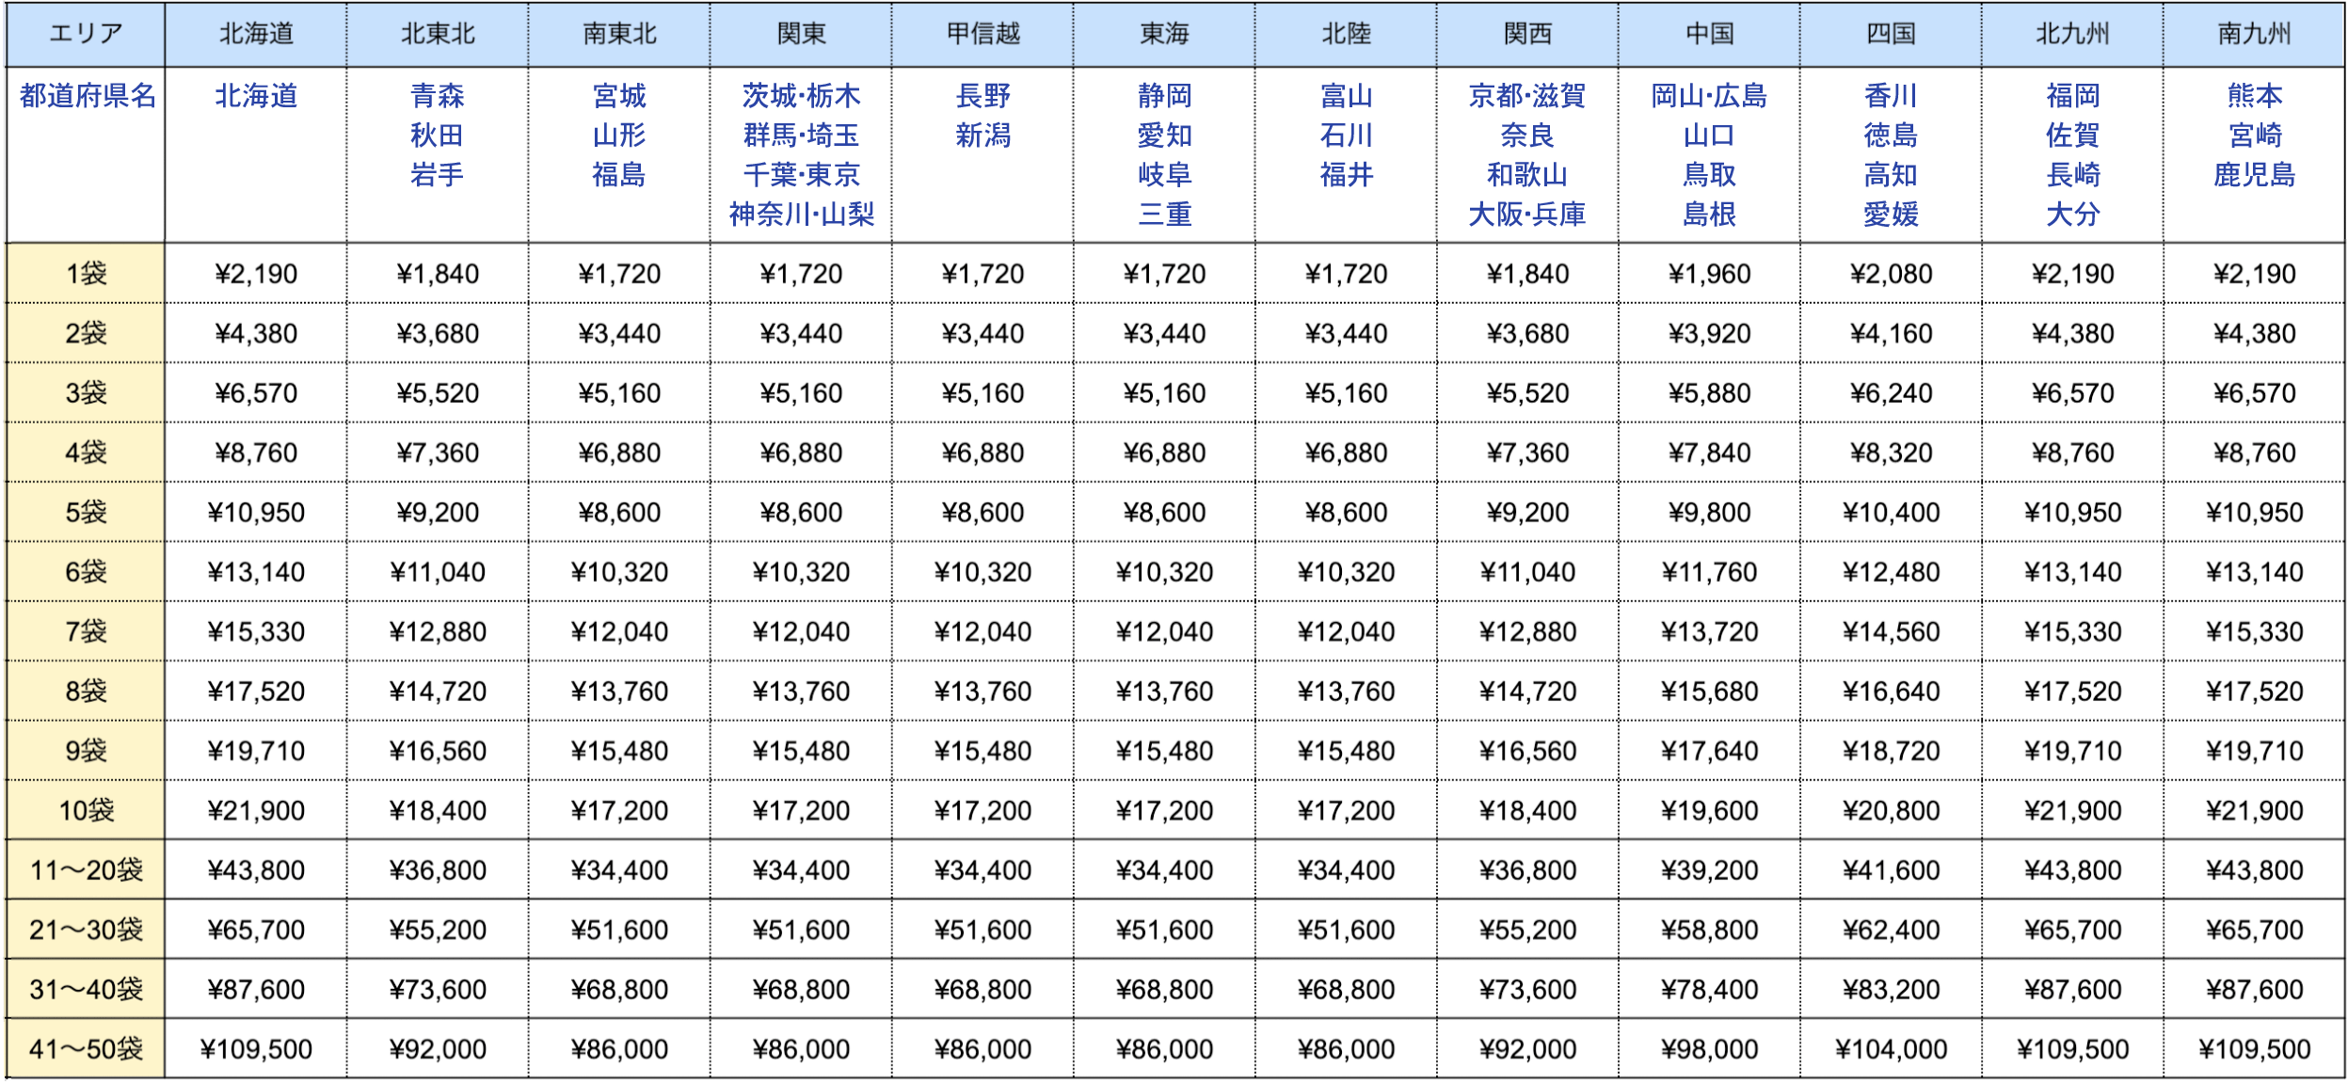Select the 1袋 row label
Viewport: 2348px width, 1084px height.
pos(86,274)
